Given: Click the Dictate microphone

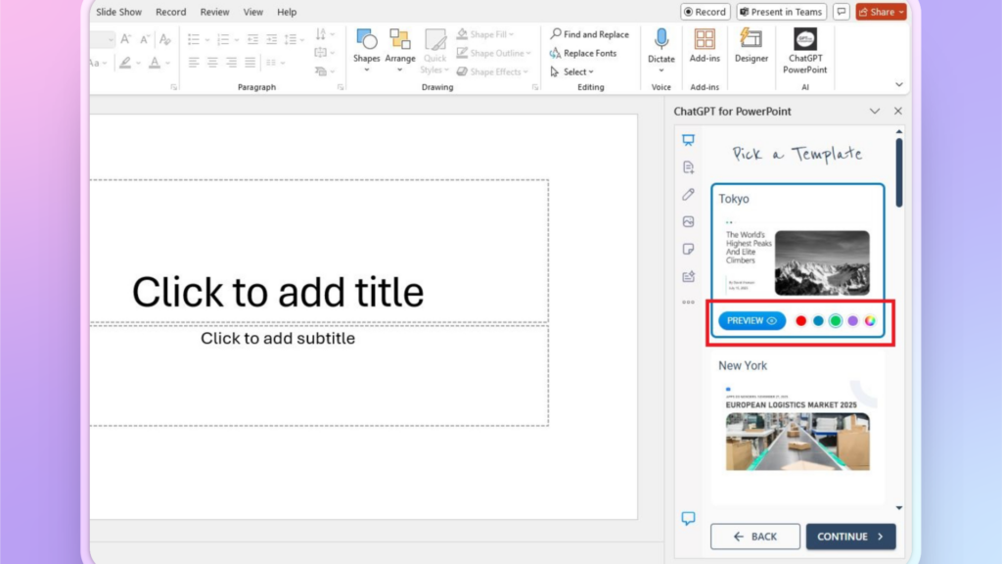Looking at the screenshot, I should 660,39.
